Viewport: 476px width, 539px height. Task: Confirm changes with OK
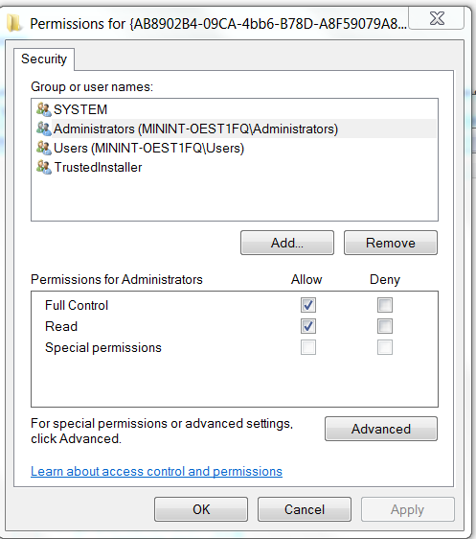coord(201,509)
